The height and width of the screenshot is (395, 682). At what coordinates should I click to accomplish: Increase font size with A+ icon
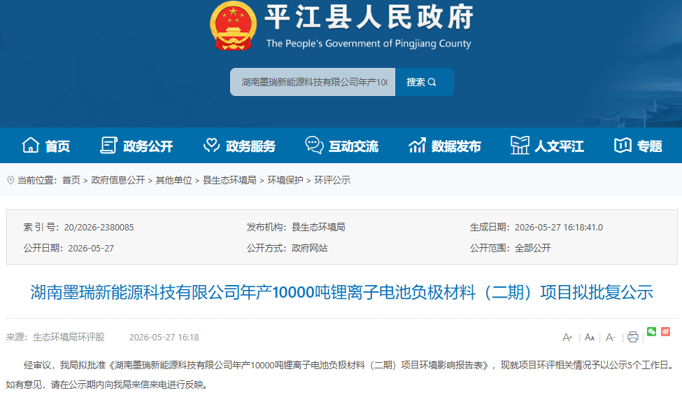[567, 338]
